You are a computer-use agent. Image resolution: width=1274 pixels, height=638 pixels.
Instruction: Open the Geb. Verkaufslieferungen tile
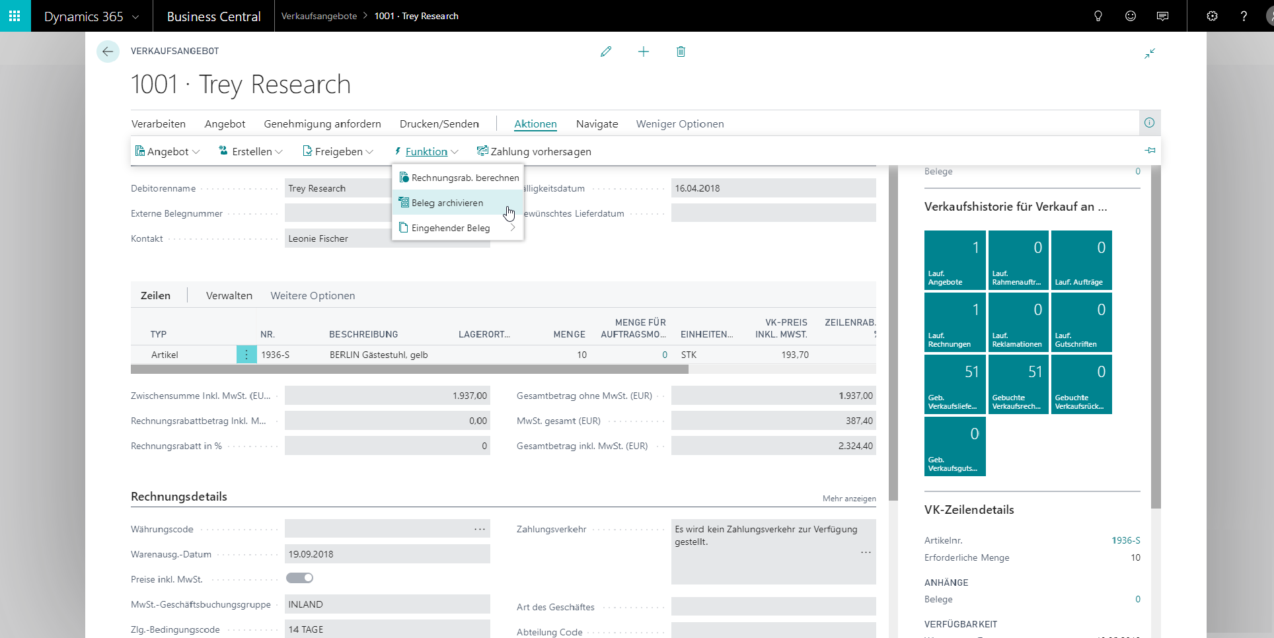point(955,384)
